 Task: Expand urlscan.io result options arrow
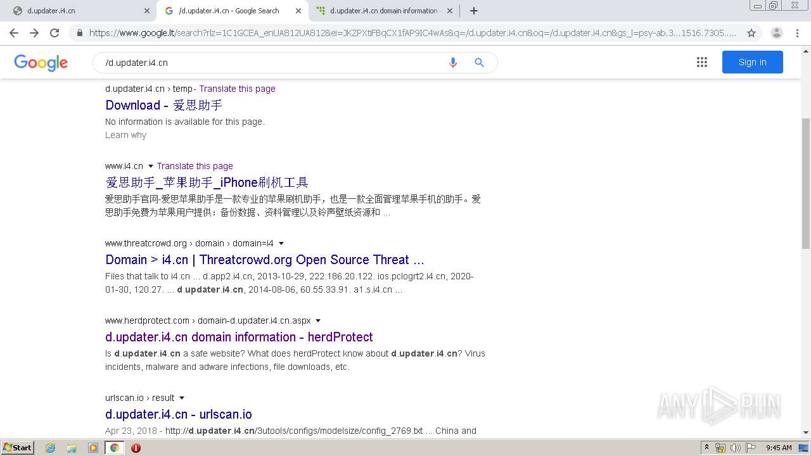[x=182, y=398]
